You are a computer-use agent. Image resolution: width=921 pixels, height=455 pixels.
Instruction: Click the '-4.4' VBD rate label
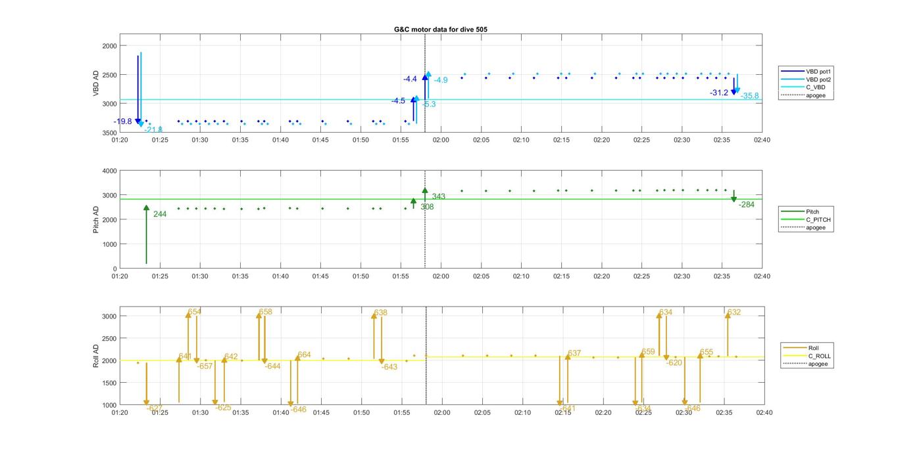[x=411, y=79]
